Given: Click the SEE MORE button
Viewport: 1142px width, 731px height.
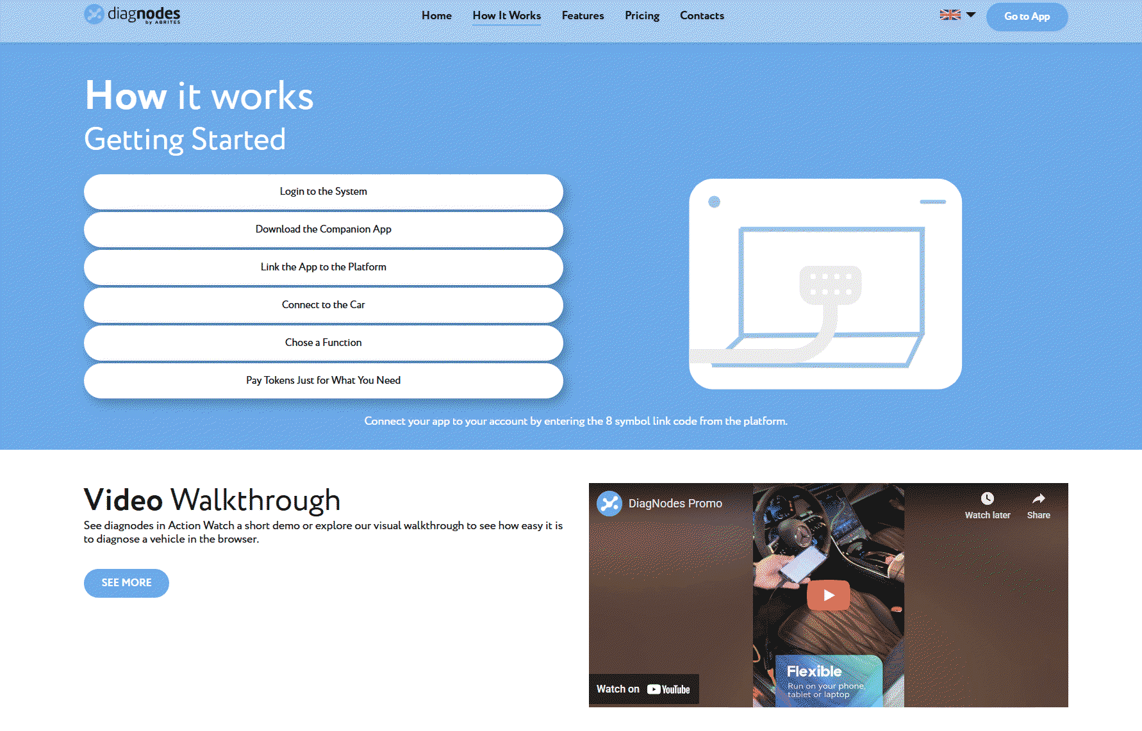Looking at the screenshot, I should pos(126,583).
